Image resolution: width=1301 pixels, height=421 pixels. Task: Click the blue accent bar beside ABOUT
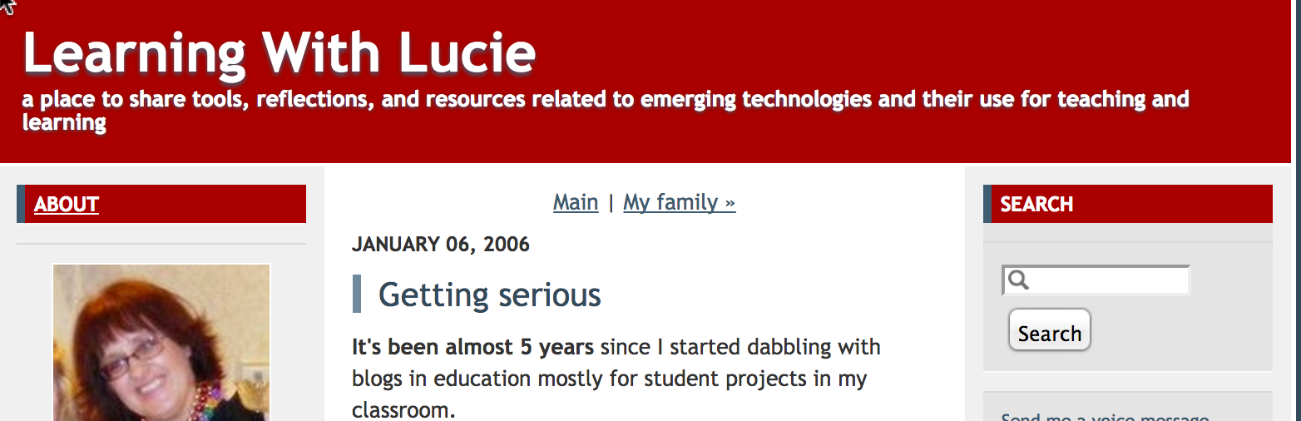click(x=21, y=204)
